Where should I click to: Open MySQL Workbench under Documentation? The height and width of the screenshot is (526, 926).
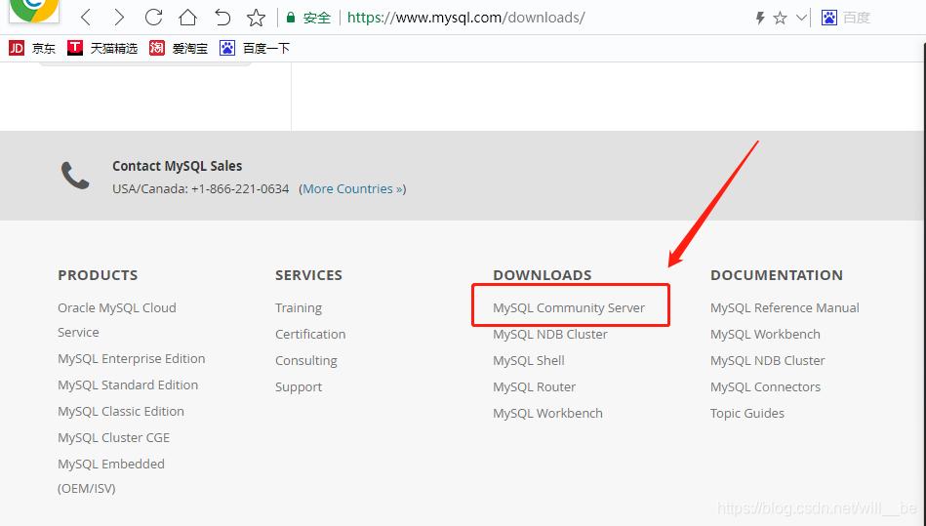(765, 334)
